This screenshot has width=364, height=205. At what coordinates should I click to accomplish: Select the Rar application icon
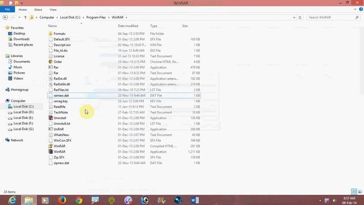tap(51, 67)
